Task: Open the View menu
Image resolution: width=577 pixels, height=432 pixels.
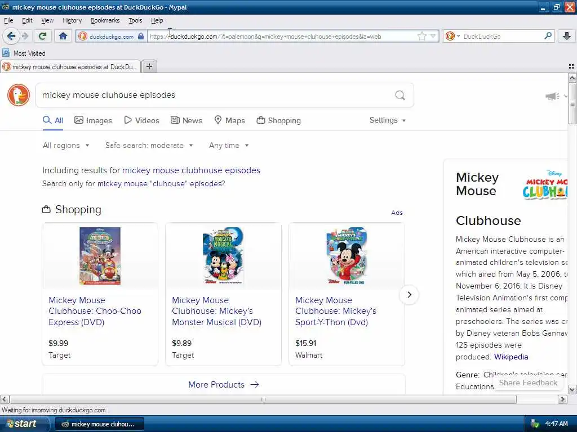Action: [x=47, y=20]
